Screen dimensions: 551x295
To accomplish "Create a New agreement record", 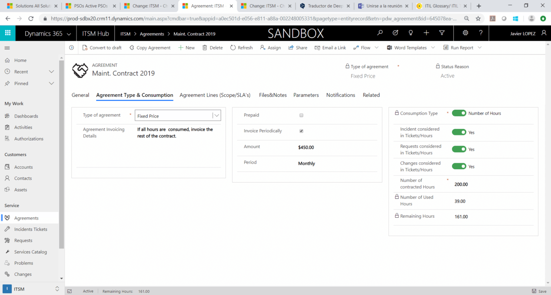I will click(x=186, y=48).
